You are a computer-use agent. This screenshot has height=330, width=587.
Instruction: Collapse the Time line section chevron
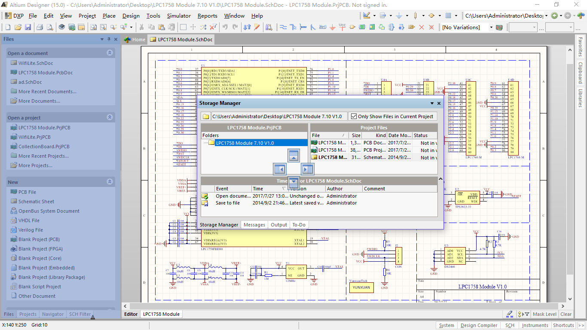pos(440,179)
